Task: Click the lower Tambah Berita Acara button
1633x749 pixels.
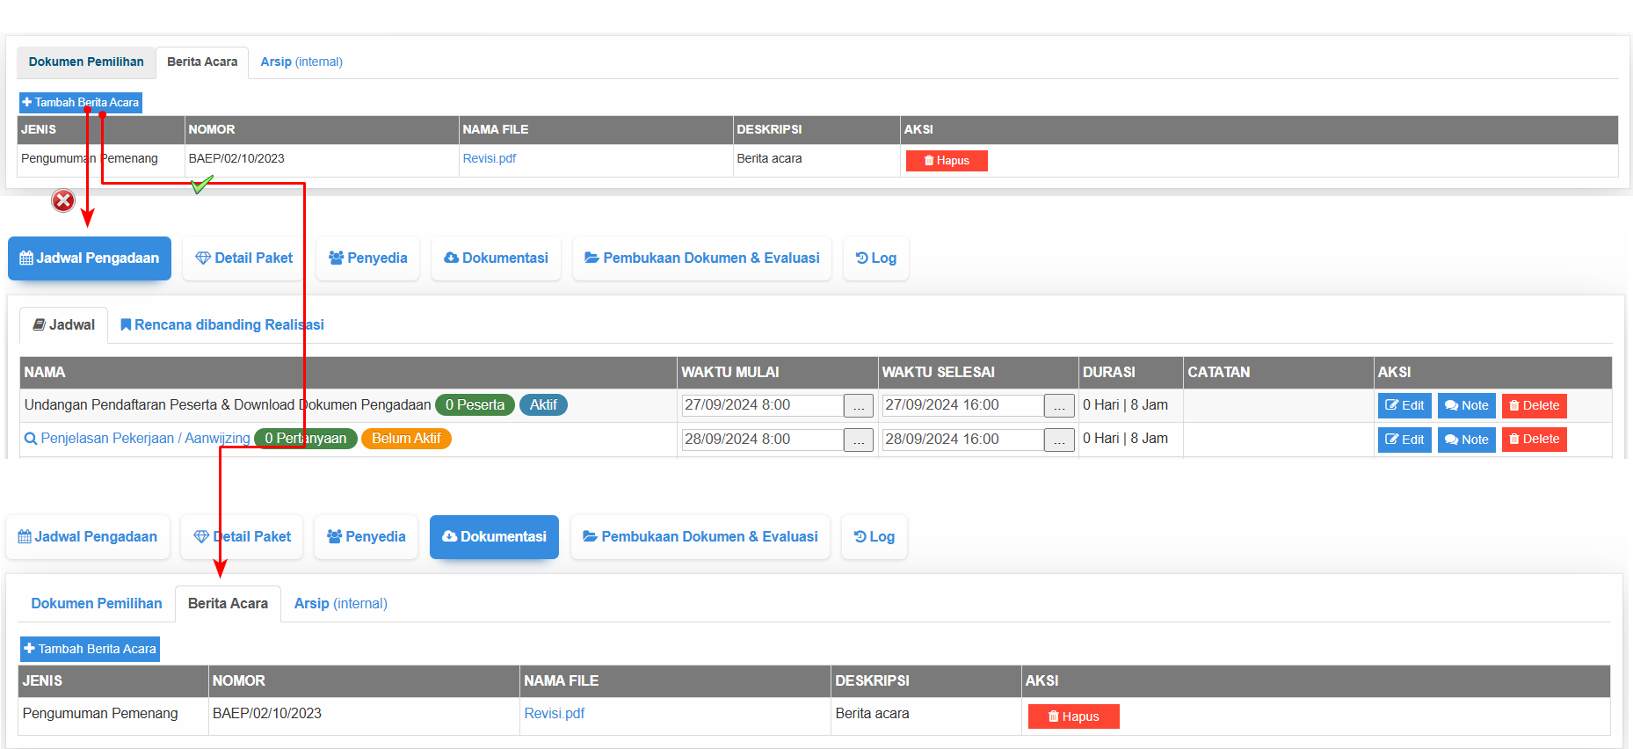Action: tap(90, 650)
